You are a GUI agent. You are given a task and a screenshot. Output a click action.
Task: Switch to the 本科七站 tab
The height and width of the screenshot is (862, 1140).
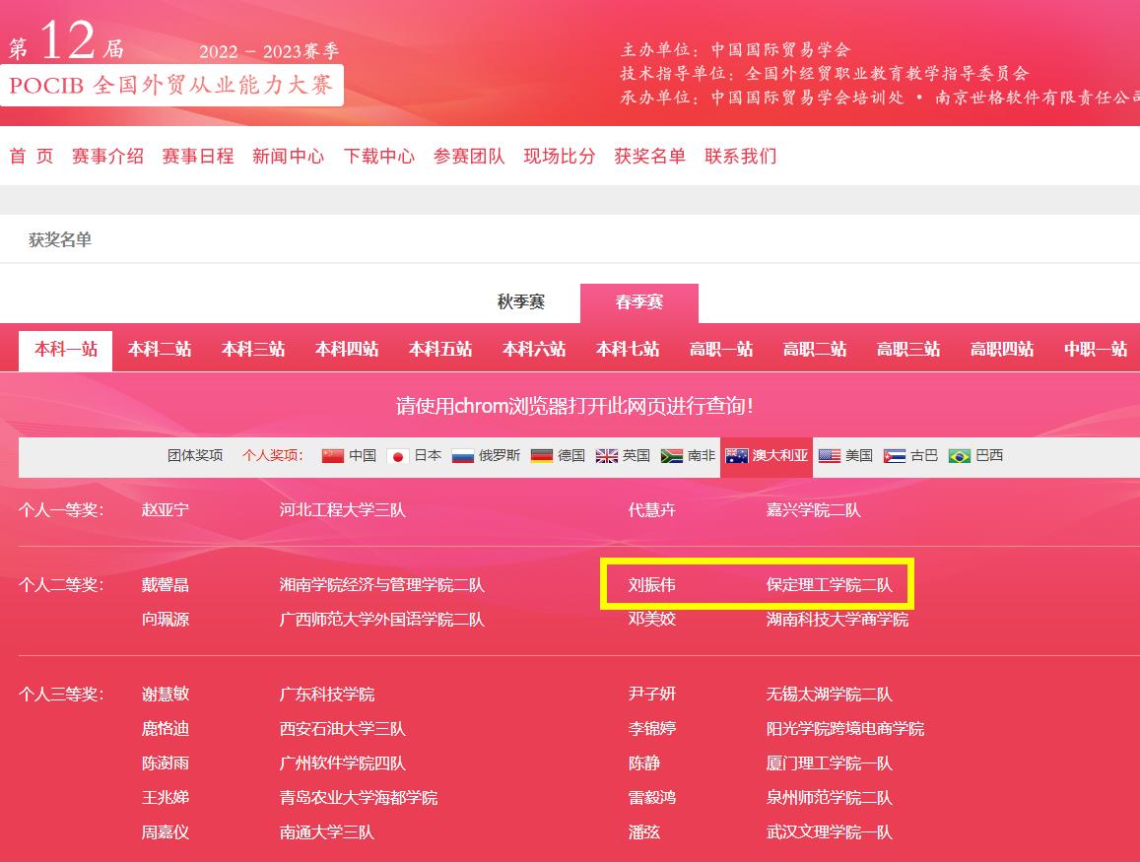[627, 349]
